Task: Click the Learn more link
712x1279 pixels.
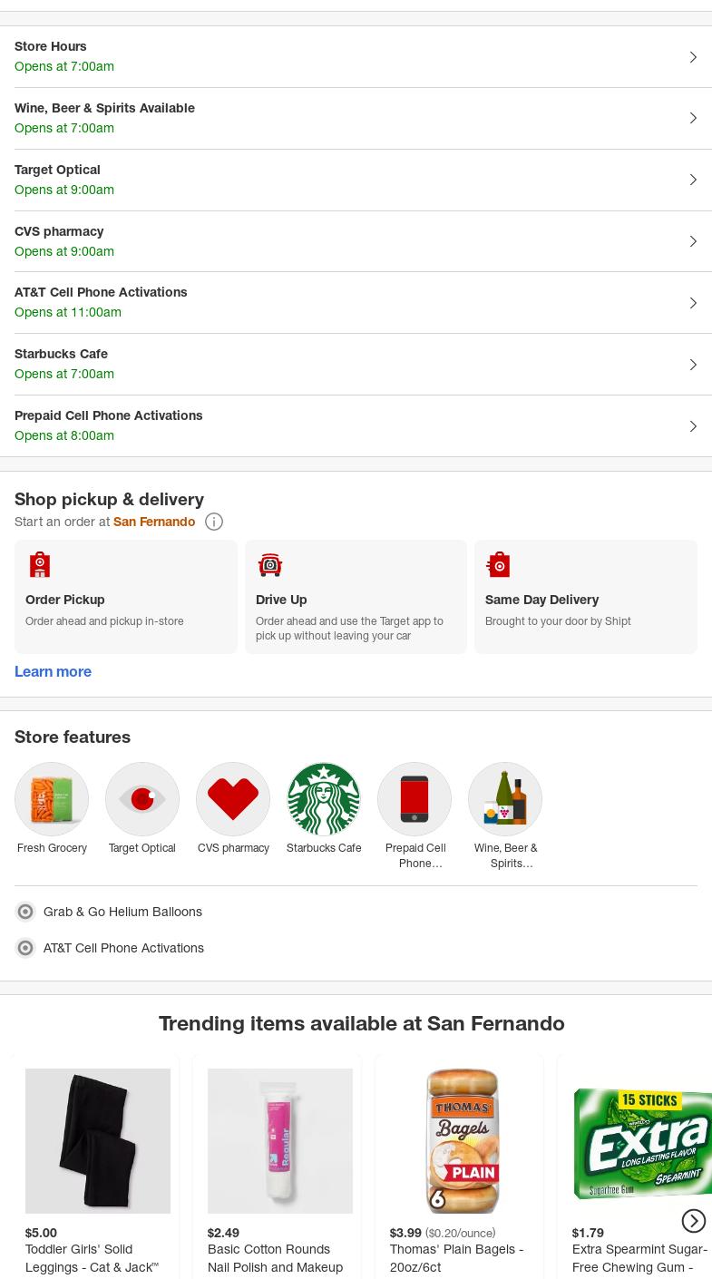Action: (x=53, y=671)
